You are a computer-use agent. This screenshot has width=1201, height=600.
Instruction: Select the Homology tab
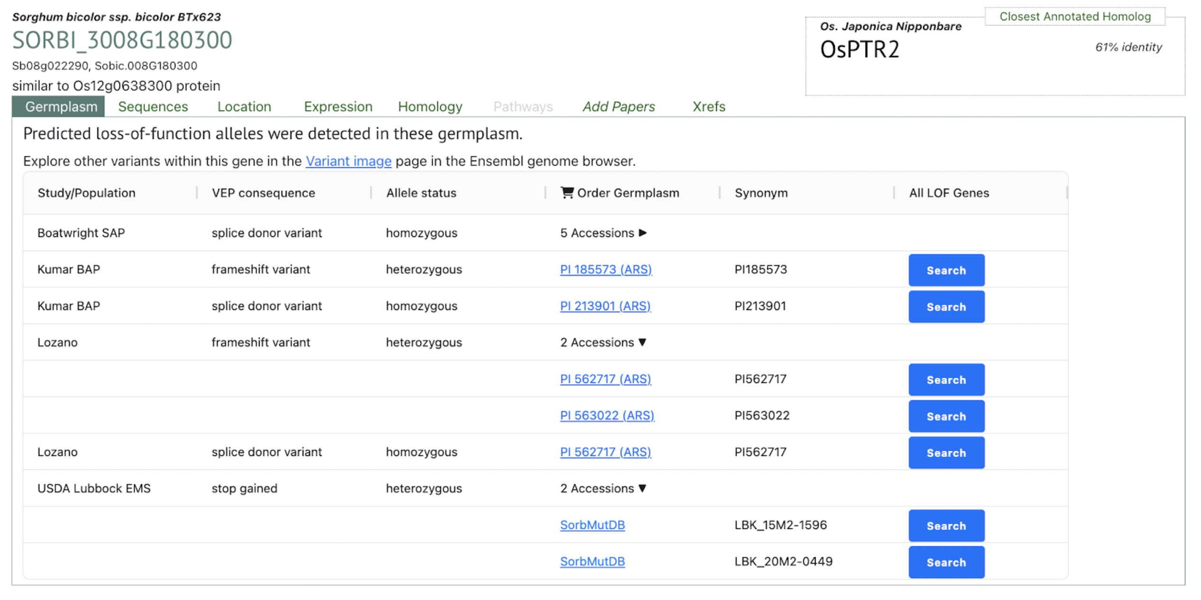tap(430, 107)
